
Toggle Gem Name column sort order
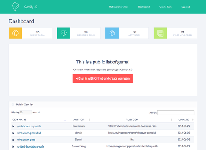pyautogui.click(x=65, y=120)
